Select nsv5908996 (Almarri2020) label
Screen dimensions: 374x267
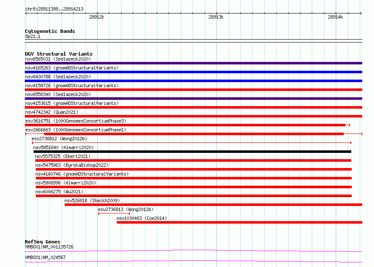tap(66, 183)
